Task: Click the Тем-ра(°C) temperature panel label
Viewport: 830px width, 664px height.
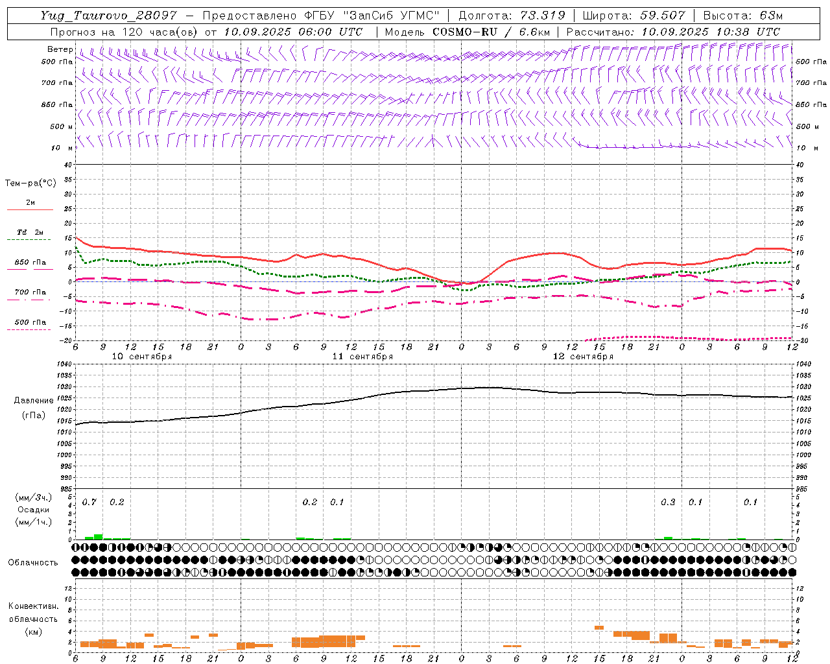Action: (x=30, y=184)
